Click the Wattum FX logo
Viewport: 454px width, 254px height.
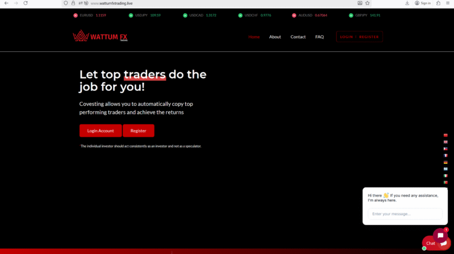(100, 36)
